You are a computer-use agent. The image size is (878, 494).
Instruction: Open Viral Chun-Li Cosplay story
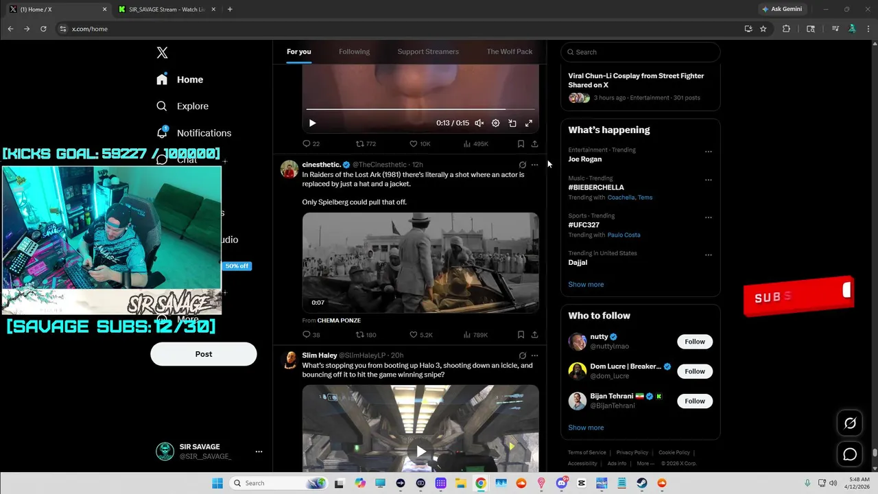tap(636, 80)
